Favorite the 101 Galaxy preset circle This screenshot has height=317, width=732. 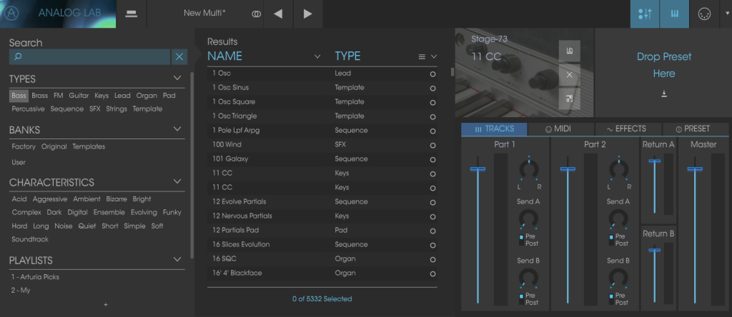pos(432,159)
